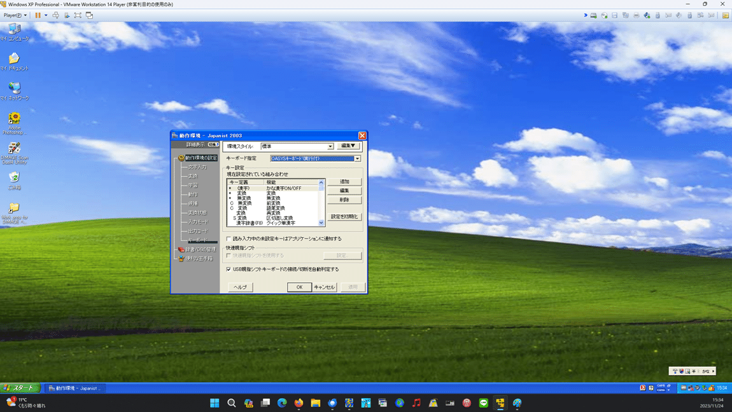Open the My Computer desktop icon
Image resolution: width=732 pixels, height=412 pixels.
click(15, 32)
